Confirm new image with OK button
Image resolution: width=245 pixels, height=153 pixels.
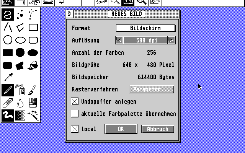tap(121, 129)
